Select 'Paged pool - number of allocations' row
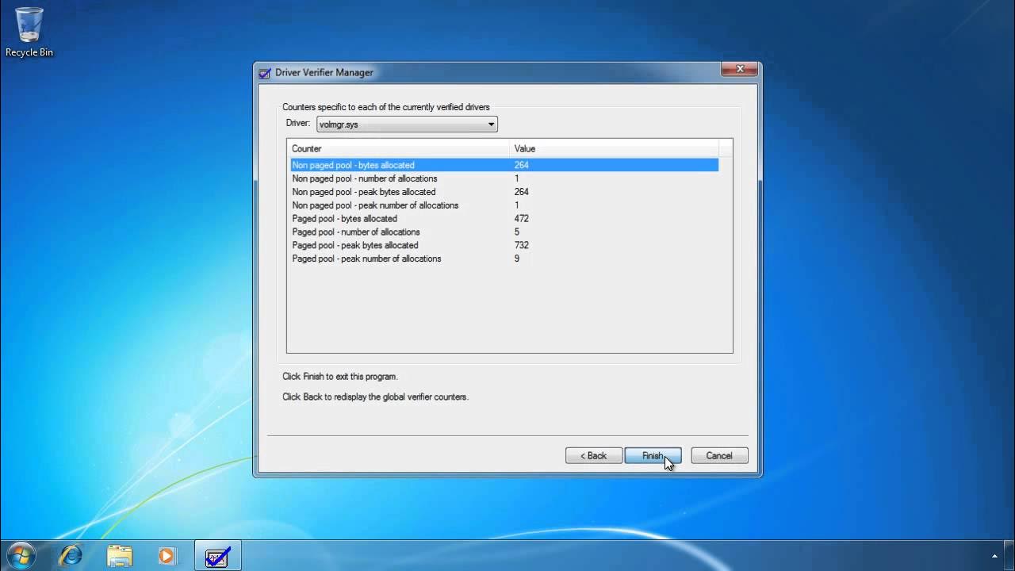1015x571 pixels. point(504,232)
